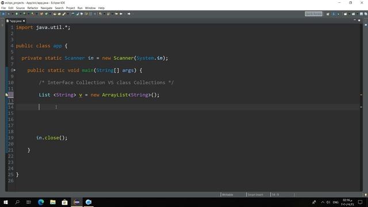The height and width of the screenshot is (207, 368).
Task: Open the Edit menu
Action: [11, 8]
